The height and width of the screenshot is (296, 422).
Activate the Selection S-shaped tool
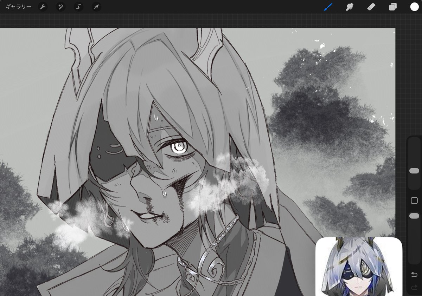(x=78, y=7)
